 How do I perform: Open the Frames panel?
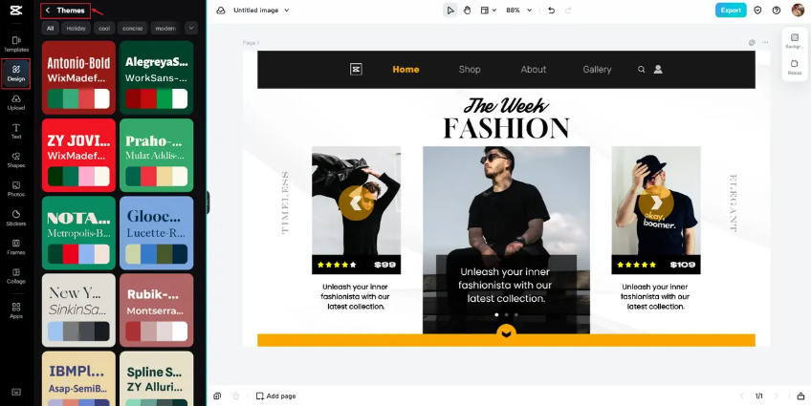click(16, 247)
